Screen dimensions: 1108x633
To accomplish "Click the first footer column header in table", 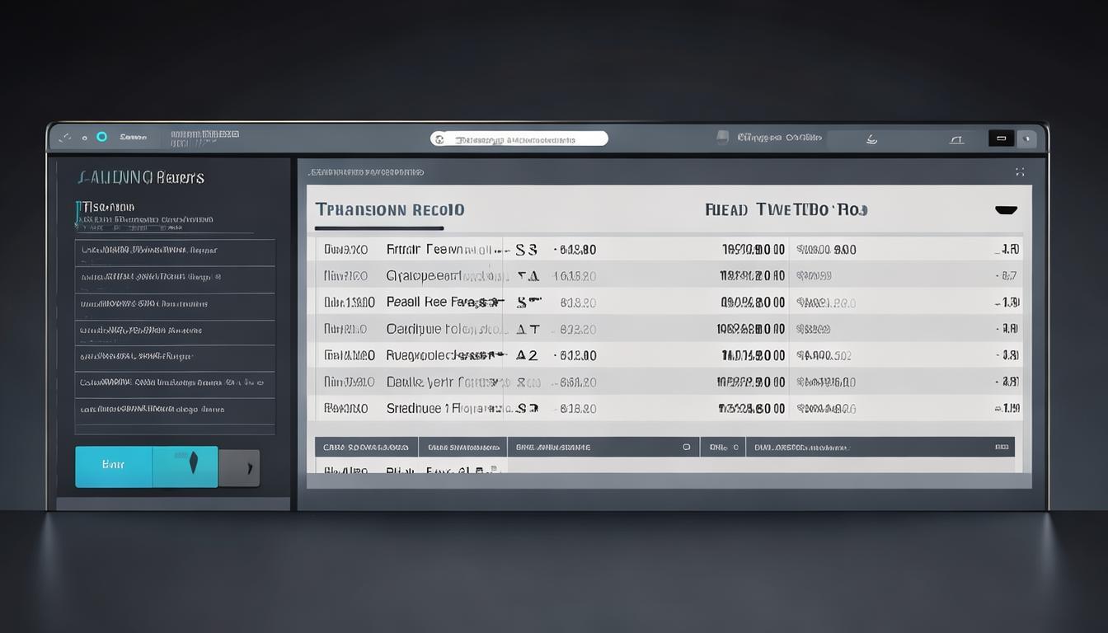I will (366, 448).
